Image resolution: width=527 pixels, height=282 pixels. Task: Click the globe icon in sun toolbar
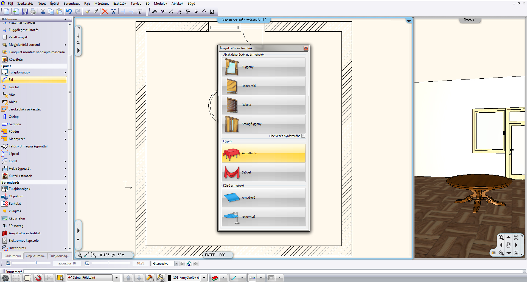[x=189, y=264]
